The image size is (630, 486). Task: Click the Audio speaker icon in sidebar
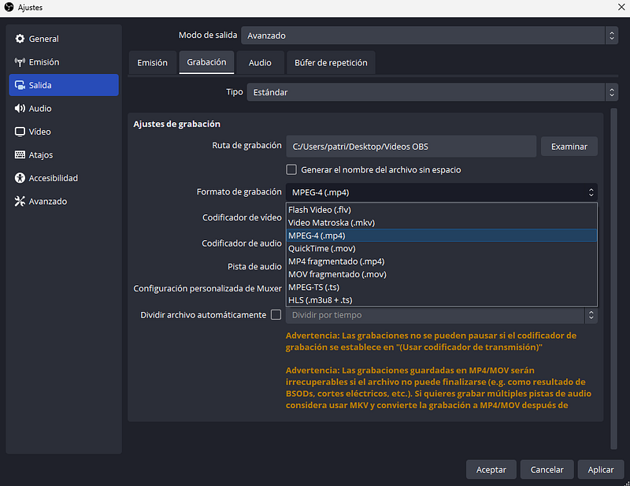click(20, 109)
